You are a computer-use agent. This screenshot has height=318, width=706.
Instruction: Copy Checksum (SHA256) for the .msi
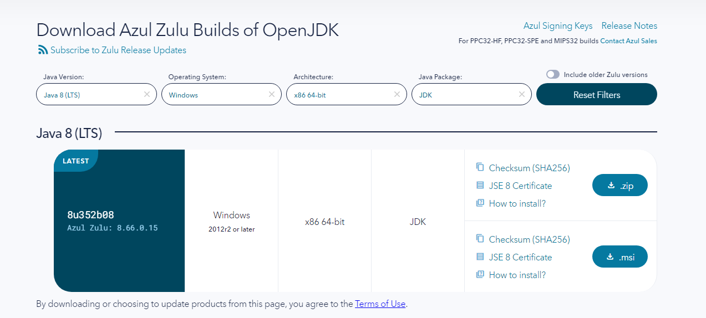click(x=530, y=239)
